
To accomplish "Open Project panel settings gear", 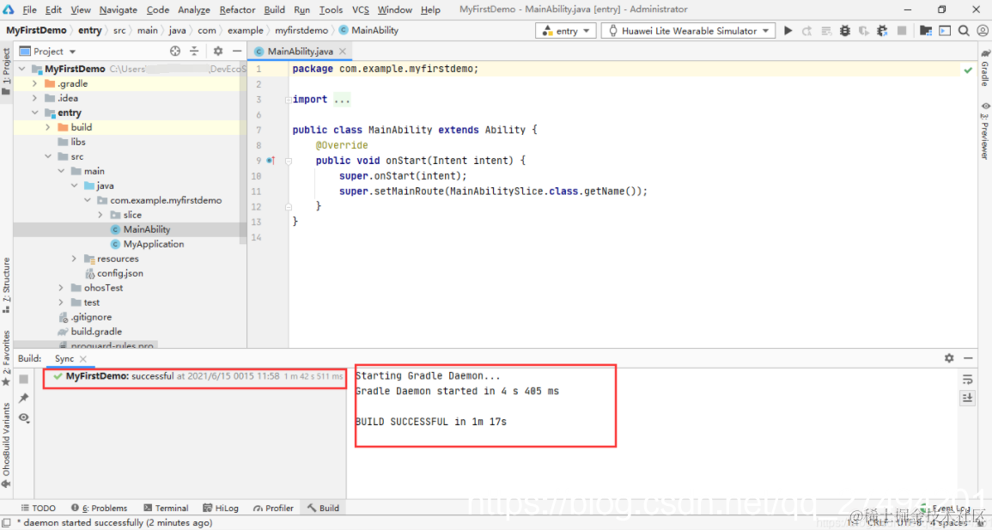I will point(217,52).
